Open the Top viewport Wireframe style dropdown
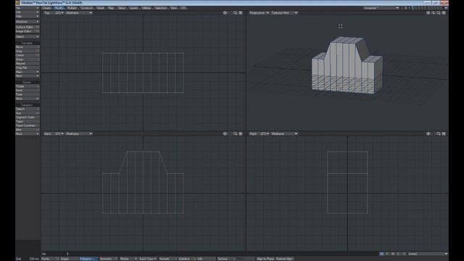The width and height of the screenshot is (464, 261). pyautogui.click(x=79, y=13)
